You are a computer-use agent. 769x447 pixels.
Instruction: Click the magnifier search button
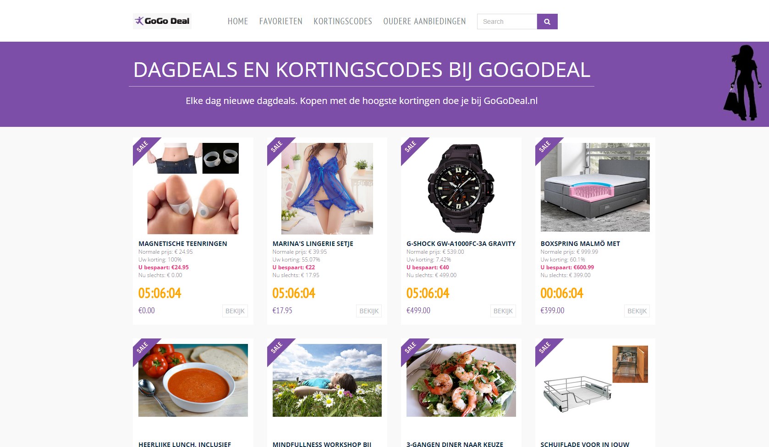click(547, 22)
